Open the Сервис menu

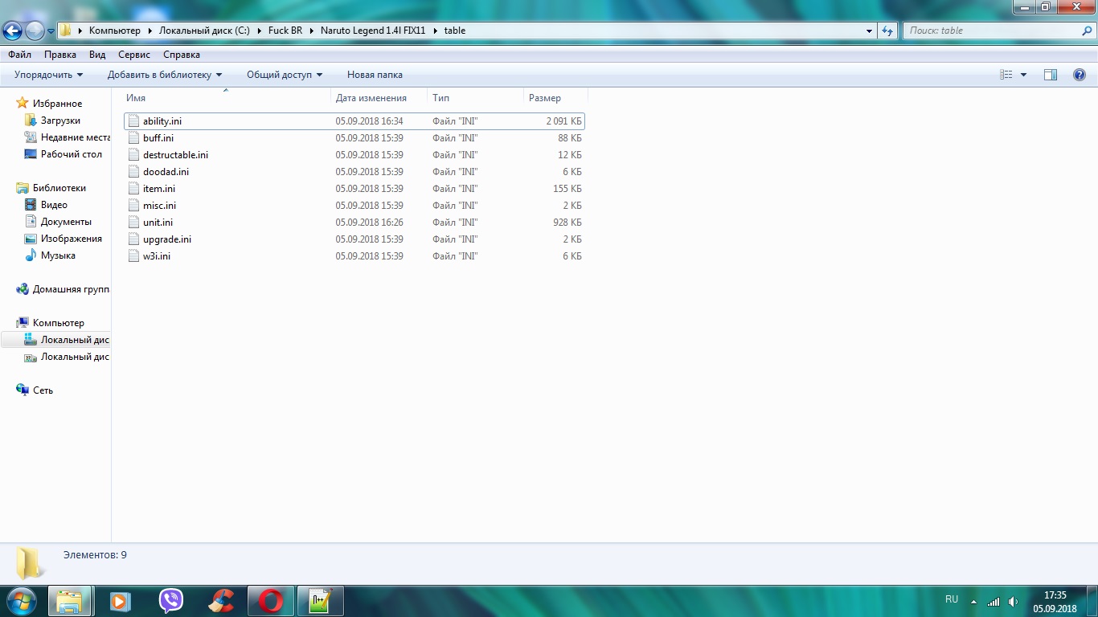pos(134,55)
